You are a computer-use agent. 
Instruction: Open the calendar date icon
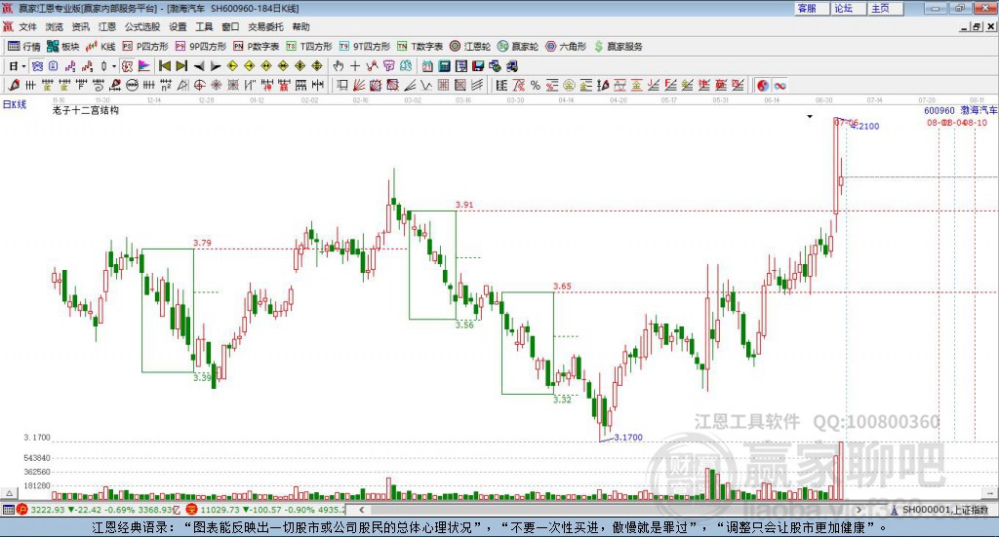[x=427, y=66]
